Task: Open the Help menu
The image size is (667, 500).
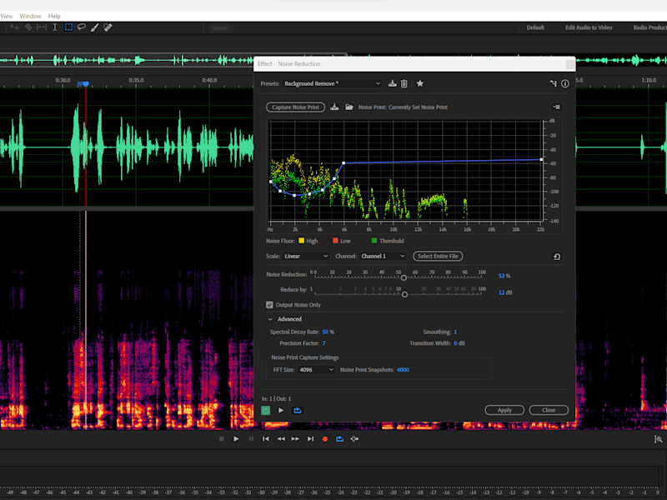Action: pyautogui.click(x=54, y=16)
